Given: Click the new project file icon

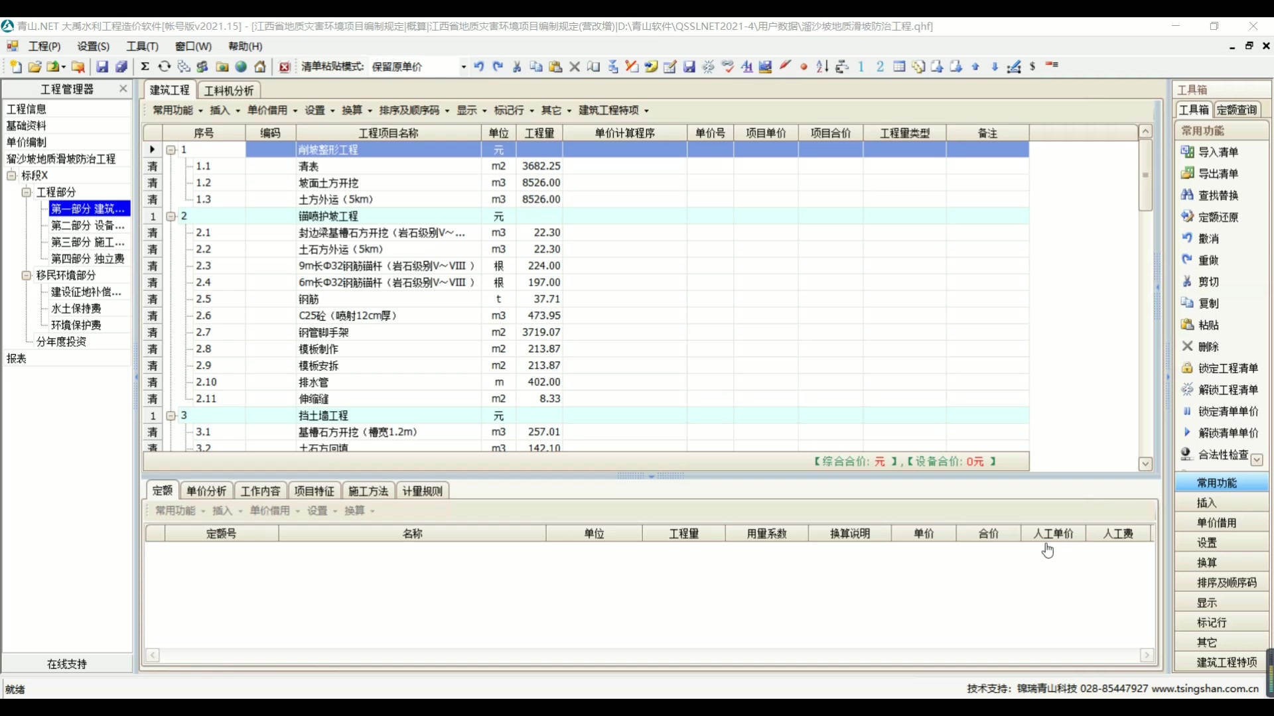Looking at the screenshot, I should [x=15, y=66].
